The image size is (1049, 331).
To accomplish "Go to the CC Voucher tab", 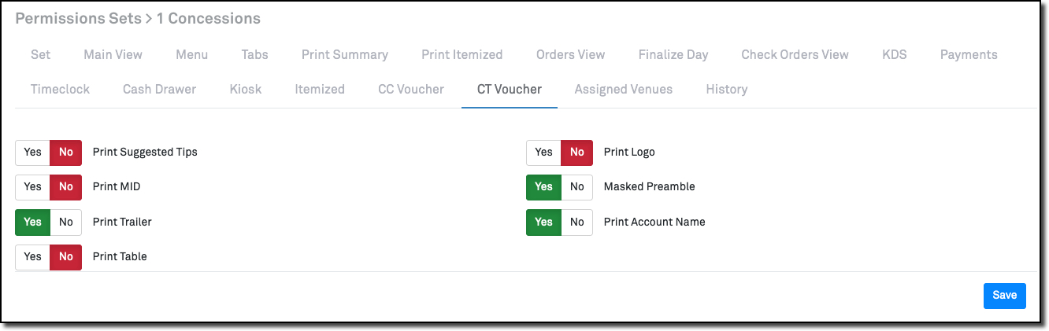I will [411, 89].
